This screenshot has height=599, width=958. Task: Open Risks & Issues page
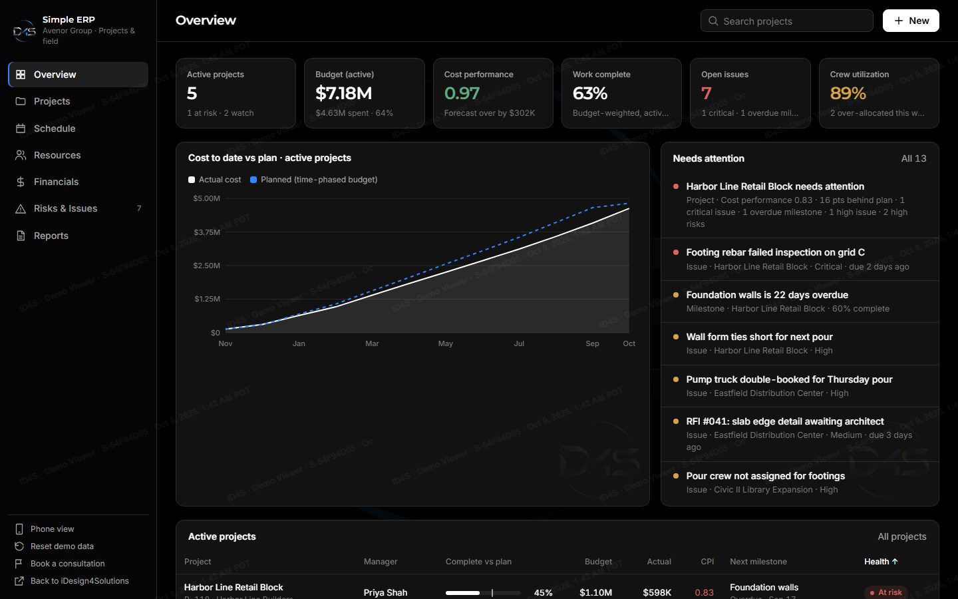click(x=78, y=208)
